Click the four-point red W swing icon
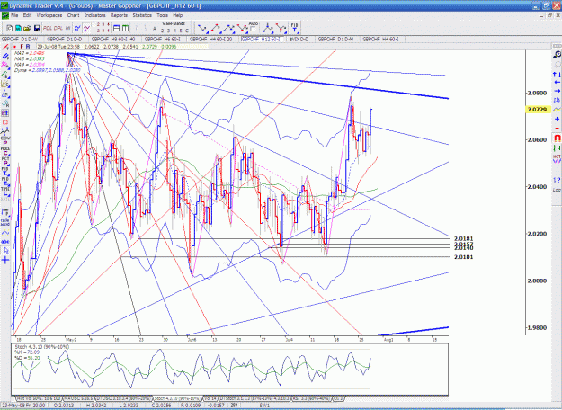The width and height of the screenshot is (562, 410). coord(243,28)
